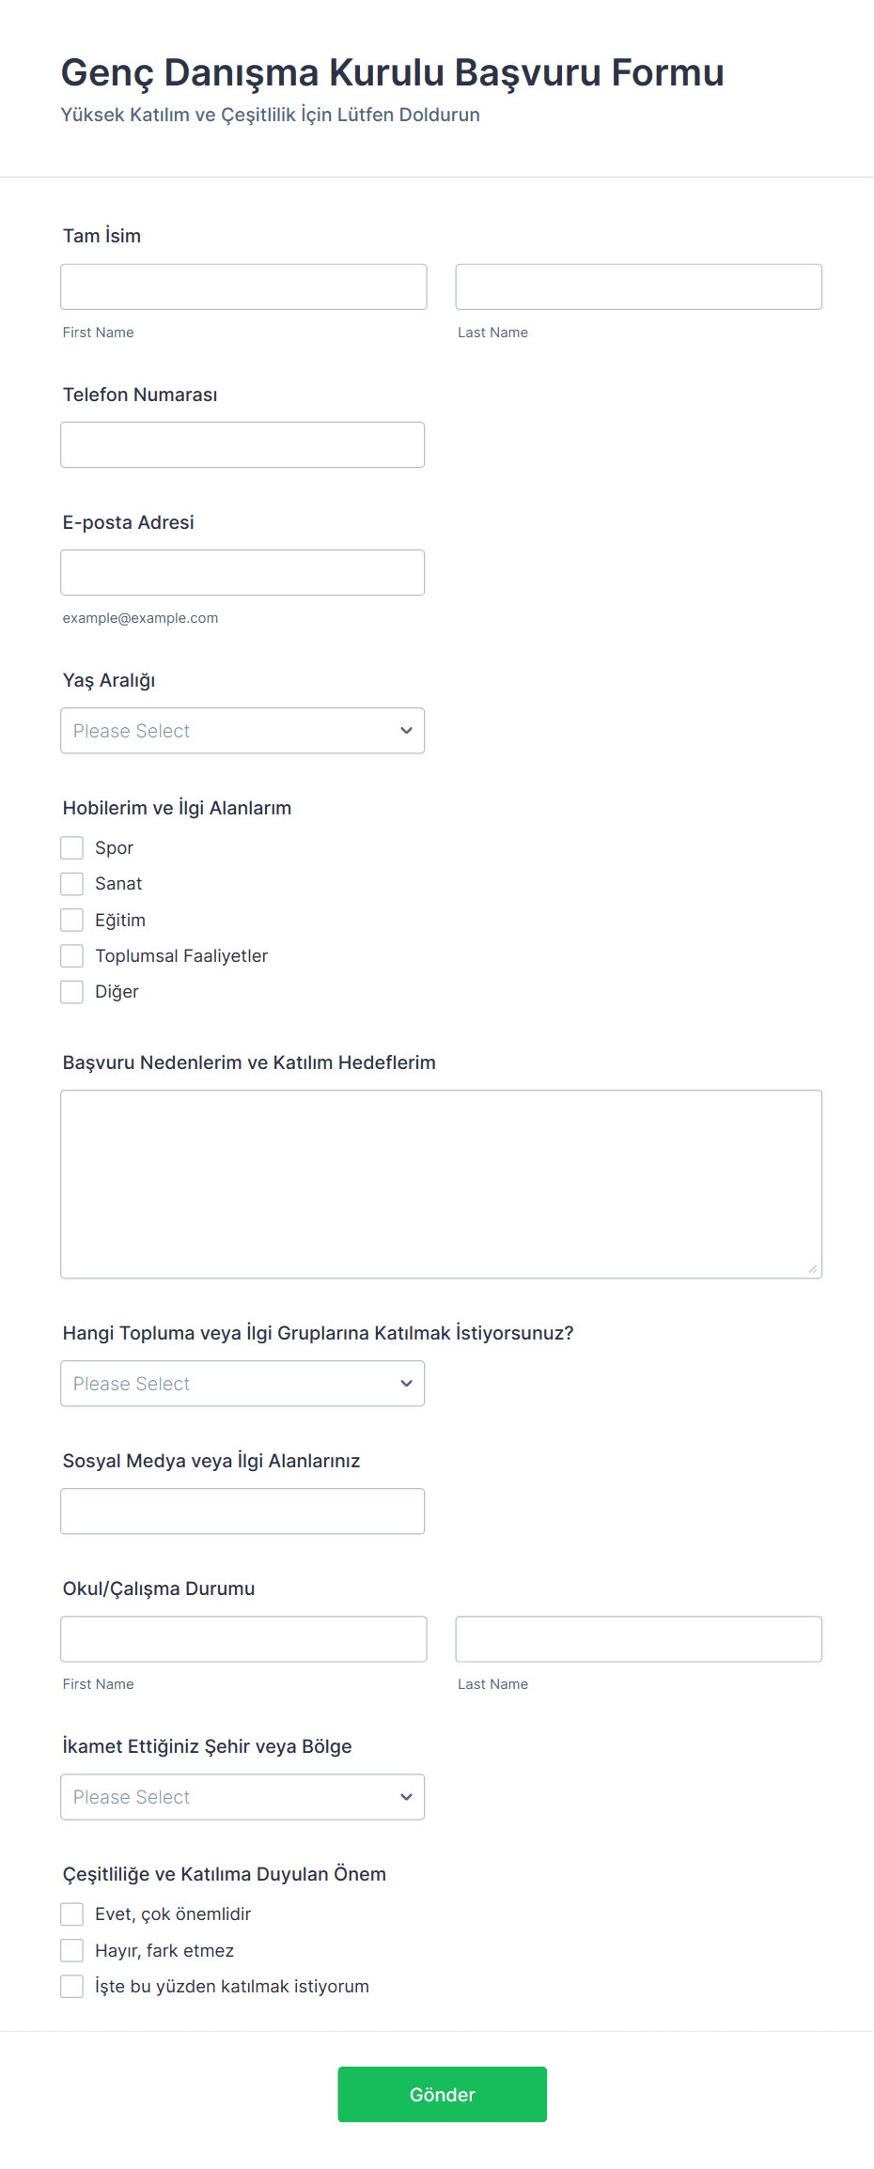
Task: Toggle the Diğer checkbox
Action: [x=72, y=992]
